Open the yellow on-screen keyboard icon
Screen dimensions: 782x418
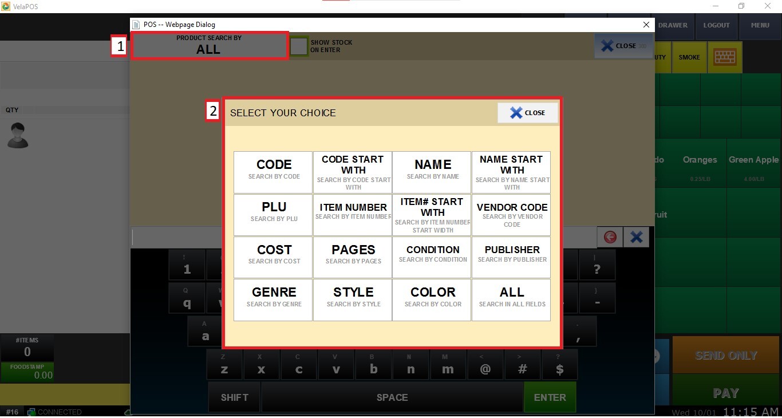(725, 57)
